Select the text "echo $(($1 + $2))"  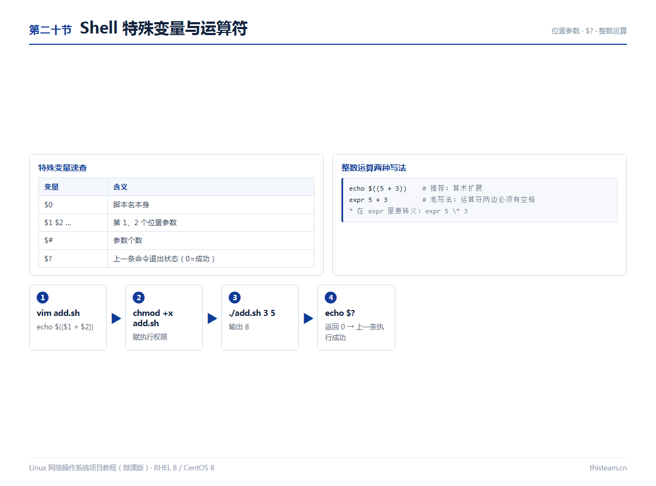click(x=65, y=327)
